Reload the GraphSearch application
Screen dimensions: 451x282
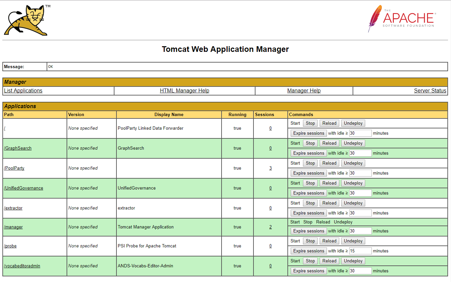tap(329, 143)
